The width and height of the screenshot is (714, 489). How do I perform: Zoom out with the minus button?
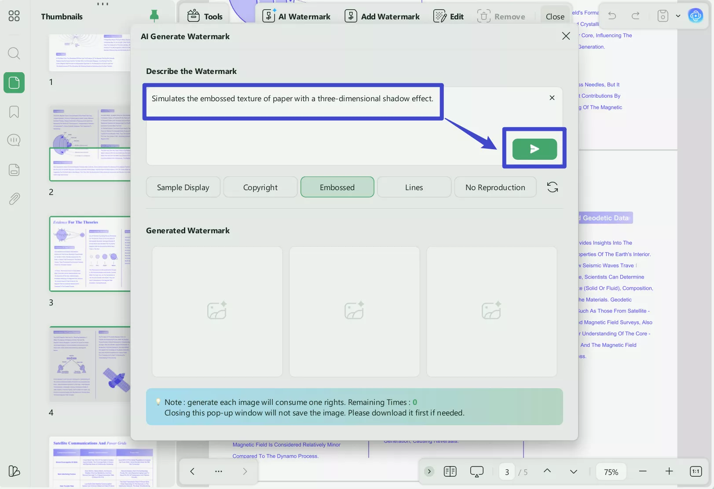click(643, 471)
